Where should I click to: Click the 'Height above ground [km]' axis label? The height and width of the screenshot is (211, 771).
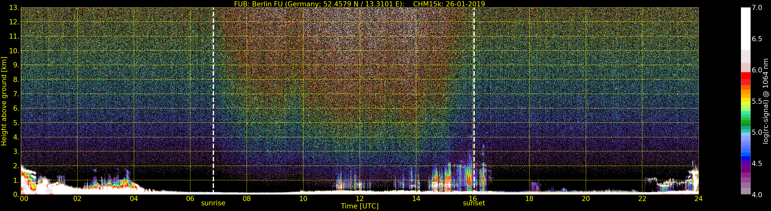coord(4,101)
